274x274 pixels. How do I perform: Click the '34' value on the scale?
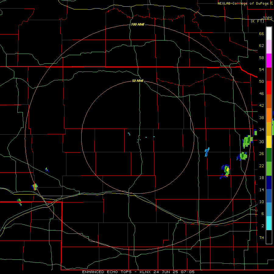[262, 130]
